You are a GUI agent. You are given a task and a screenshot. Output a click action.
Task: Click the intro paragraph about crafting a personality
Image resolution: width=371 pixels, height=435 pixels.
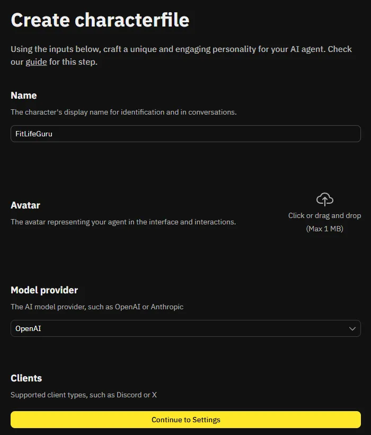click(181, 49)
